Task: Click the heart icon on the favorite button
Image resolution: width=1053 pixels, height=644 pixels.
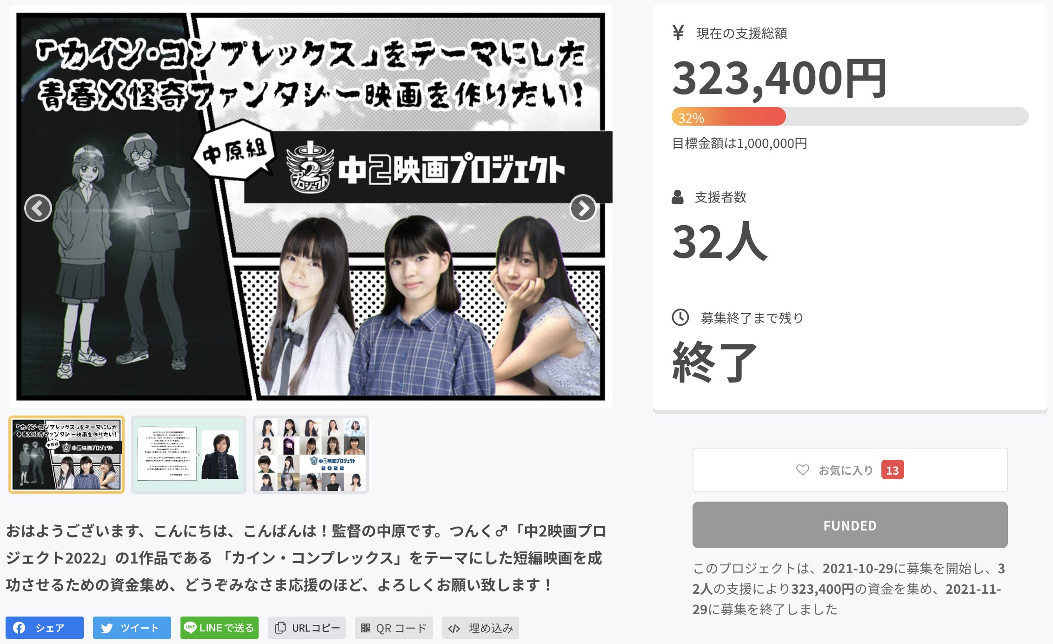Action: pyautogui.click(x=802, y=470)
